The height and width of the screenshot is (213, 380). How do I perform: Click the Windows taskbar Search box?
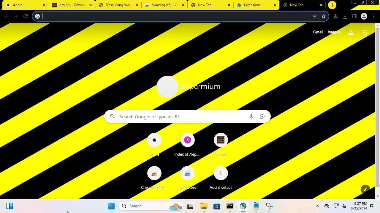[151, 206]
